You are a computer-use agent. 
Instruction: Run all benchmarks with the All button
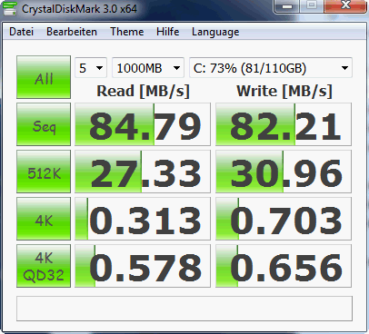[x=44, y=77]
